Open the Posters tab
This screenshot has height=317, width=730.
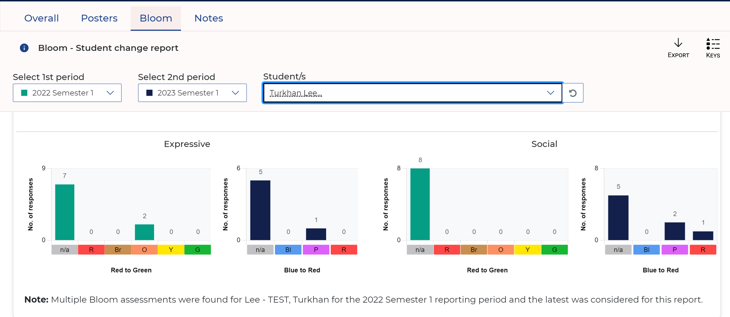coord(99,19)
